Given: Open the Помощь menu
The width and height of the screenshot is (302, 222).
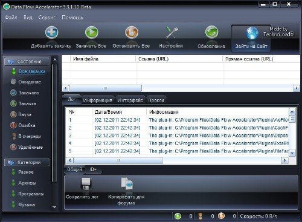Looking at the screenshot, I should (72, 18).
